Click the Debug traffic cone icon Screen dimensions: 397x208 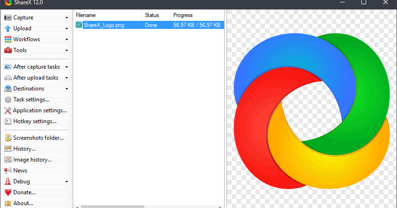coord(8,181)
